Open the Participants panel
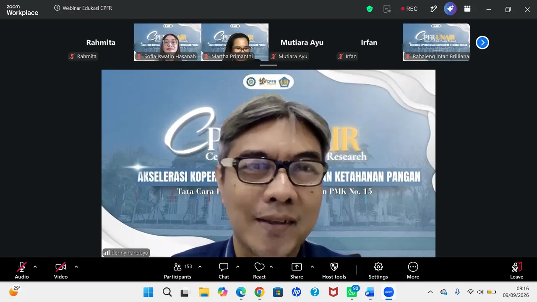The height and width of the screenshot is (302, 537). 177,270
